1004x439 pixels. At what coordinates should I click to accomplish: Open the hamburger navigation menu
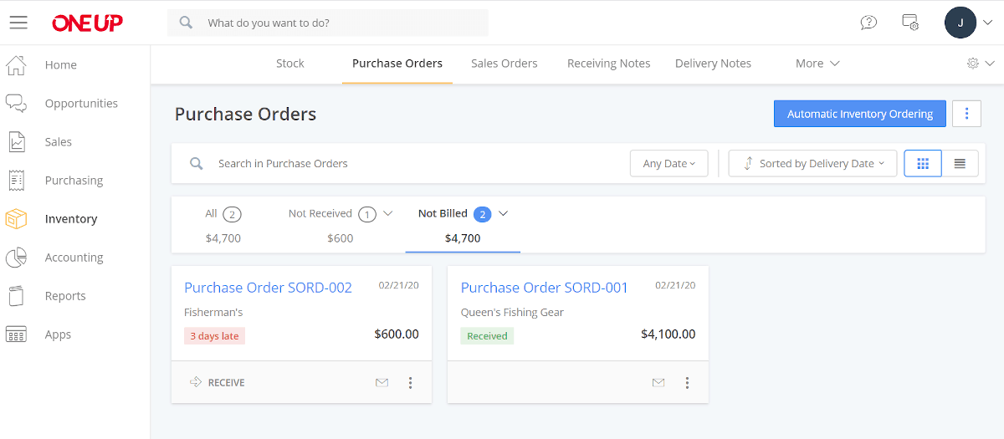[18, 23]
